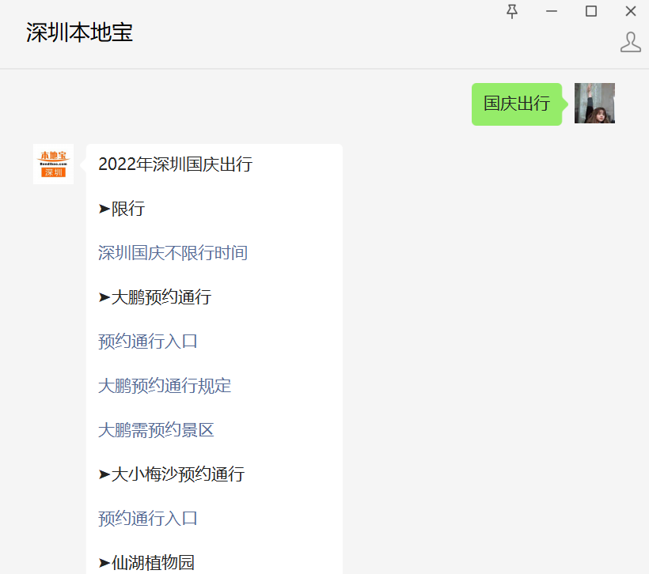Open the 深圳本地宝 account avatar
649x574 pixels.
pos(53,164)
